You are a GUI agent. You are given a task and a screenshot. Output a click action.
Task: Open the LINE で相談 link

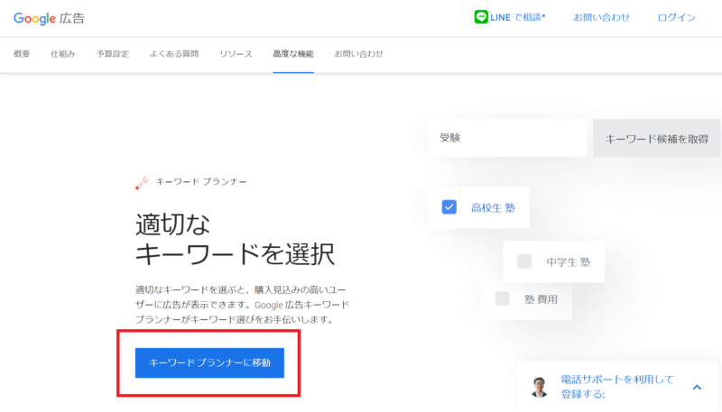pyautogui.click(x=517, y=17)
